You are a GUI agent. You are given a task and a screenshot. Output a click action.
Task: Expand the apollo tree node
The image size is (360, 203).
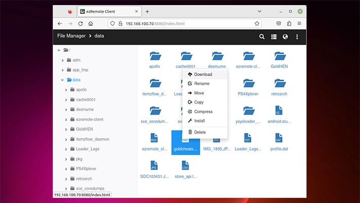pos(66,90)
